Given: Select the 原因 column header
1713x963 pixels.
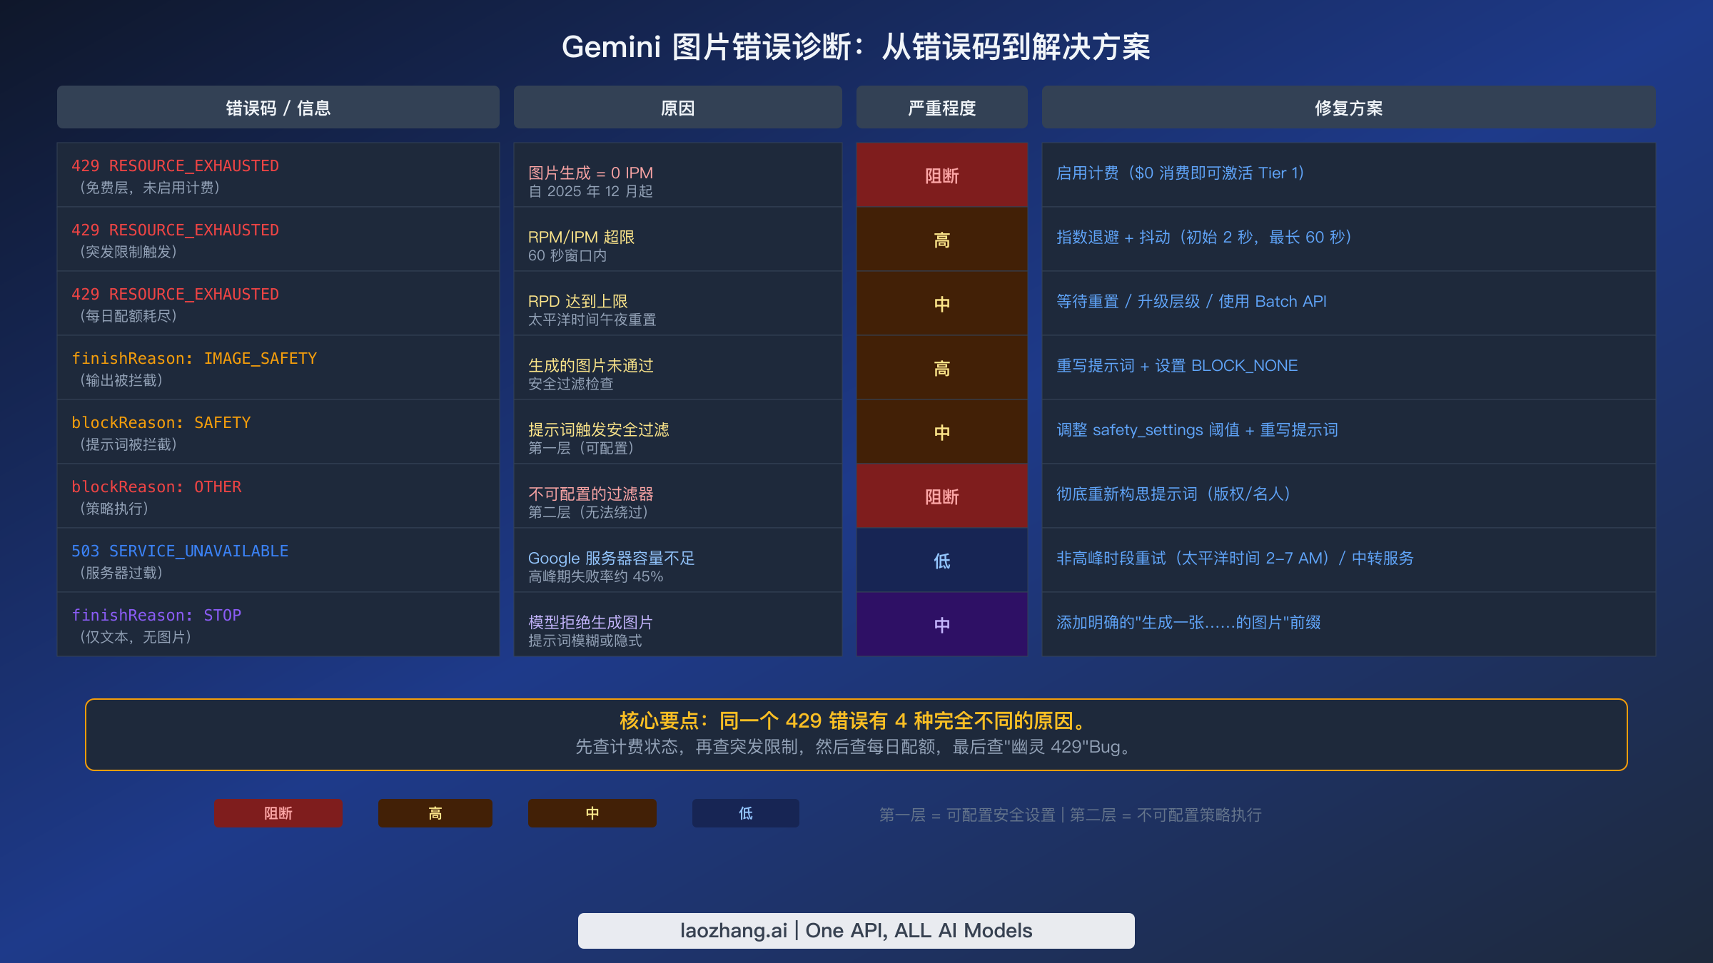Looking at the screenshot, I should pyautogui.click(x=677, y=107).
